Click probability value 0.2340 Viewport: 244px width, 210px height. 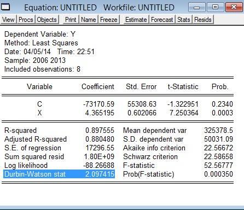click(222, 104)
